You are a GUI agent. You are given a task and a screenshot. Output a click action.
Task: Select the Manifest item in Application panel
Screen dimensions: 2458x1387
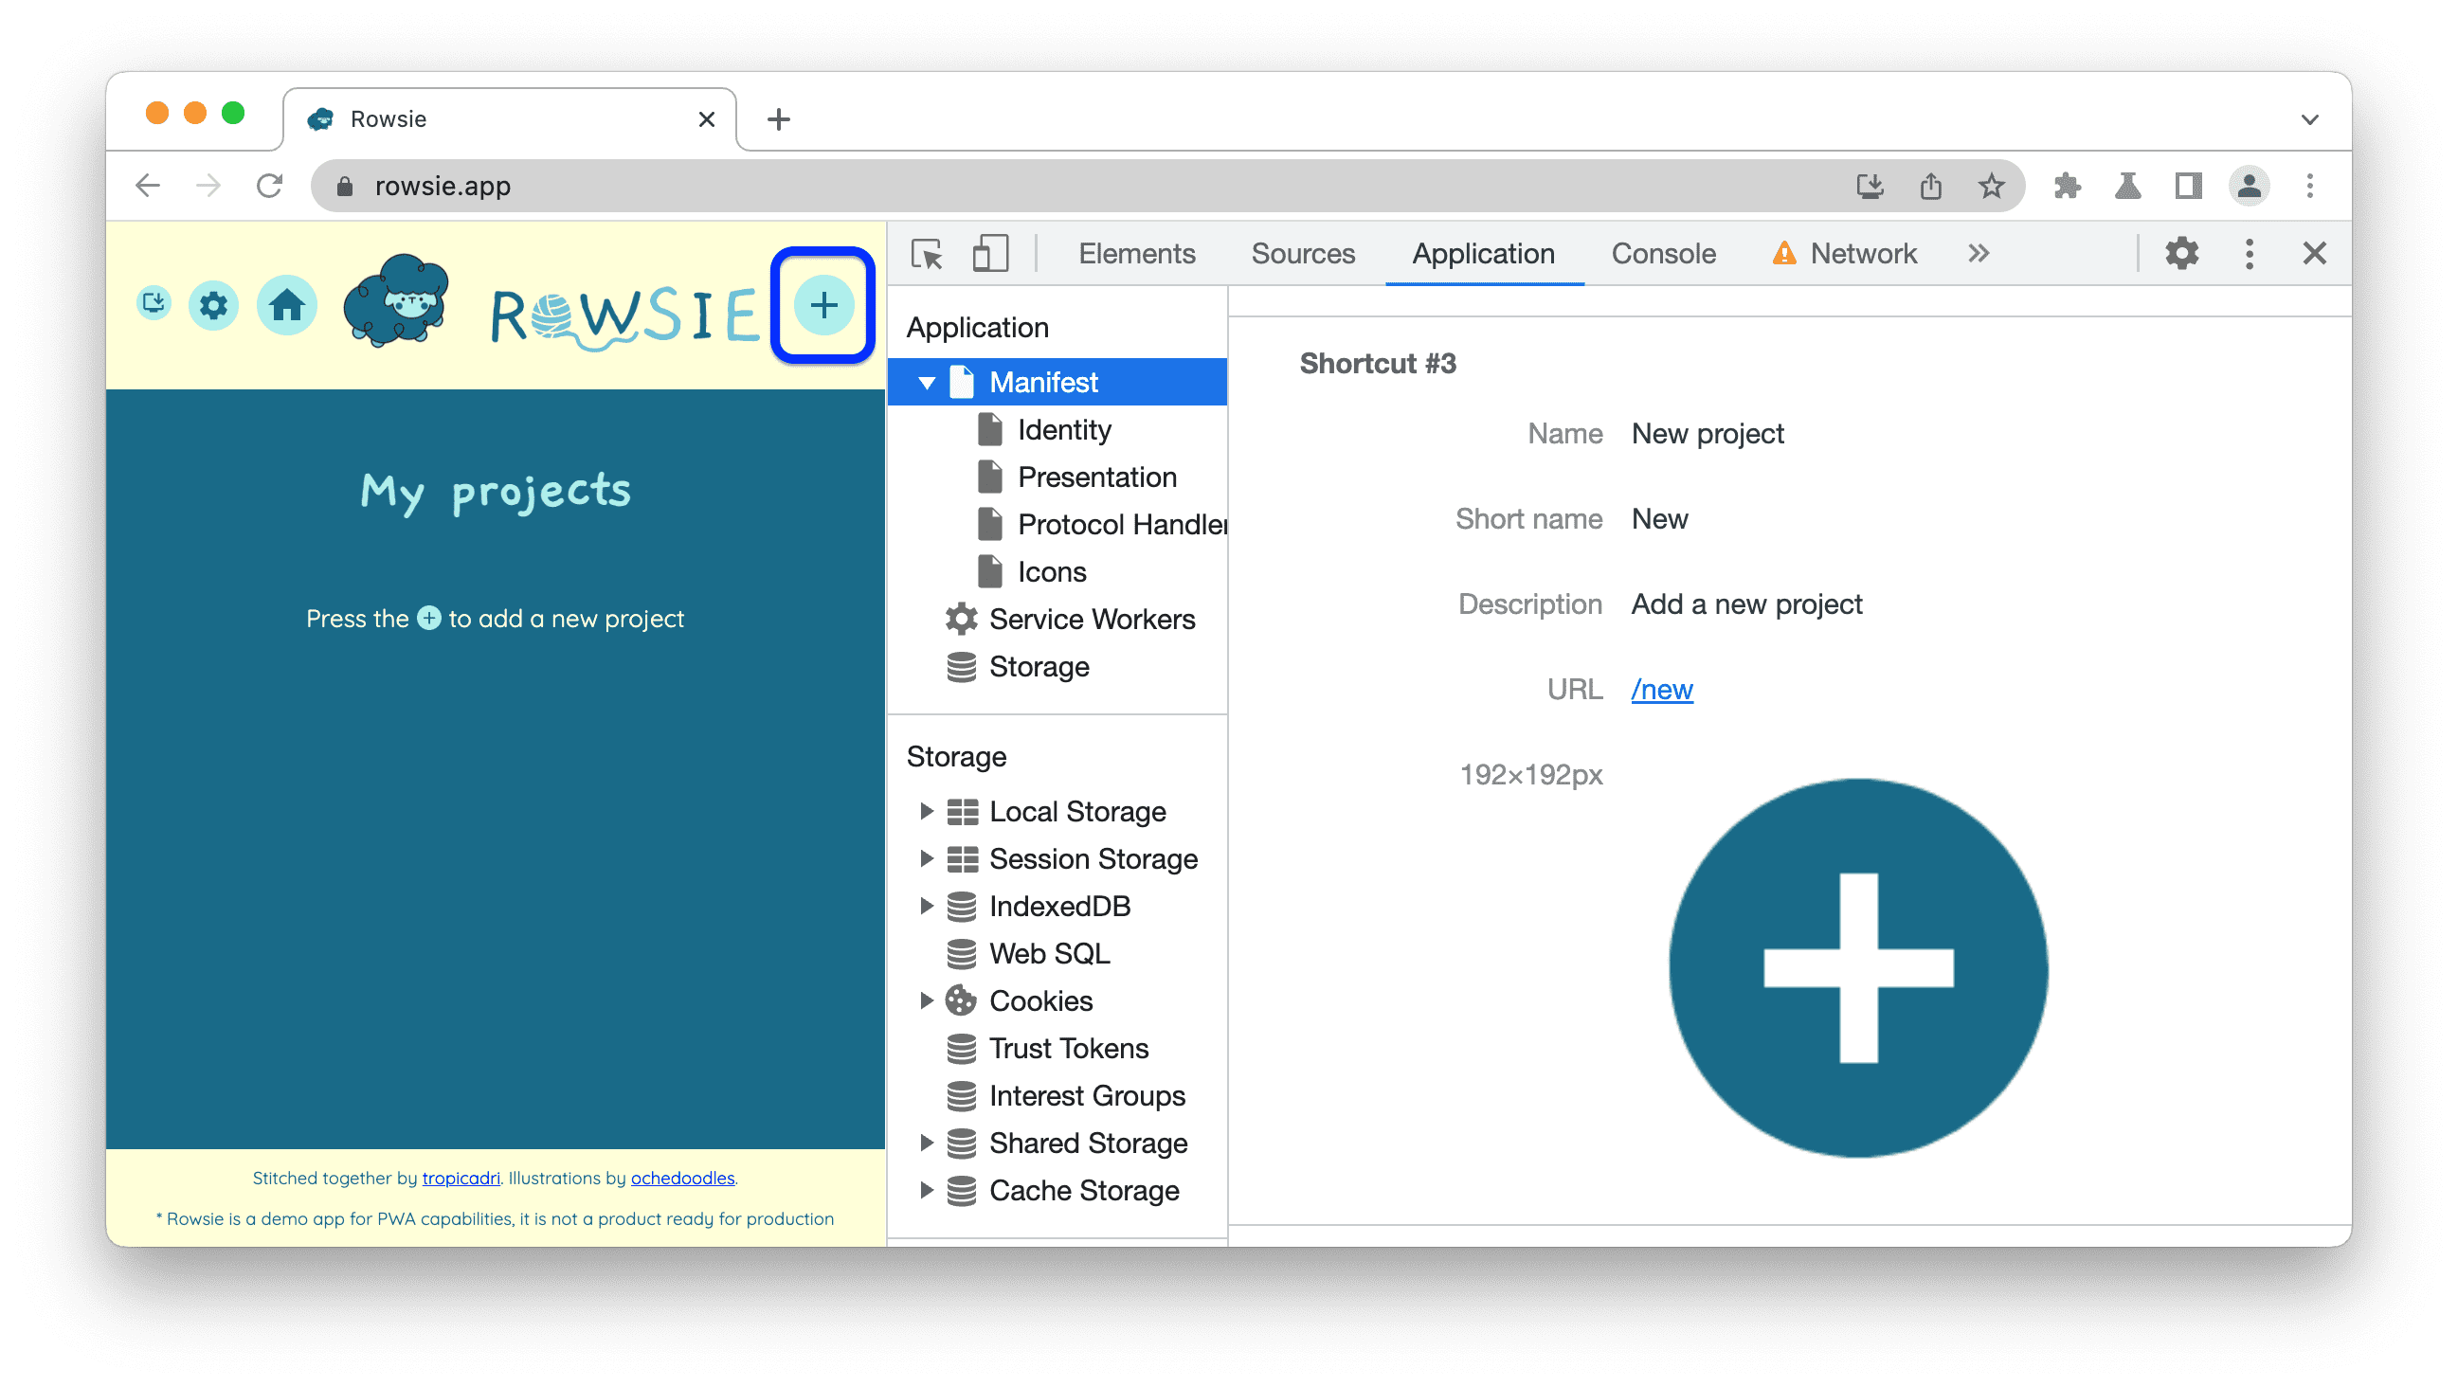coord(1045,380)
